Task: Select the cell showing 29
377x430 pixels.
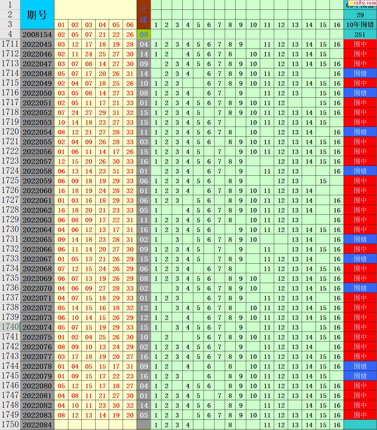Action: (360, 15)
